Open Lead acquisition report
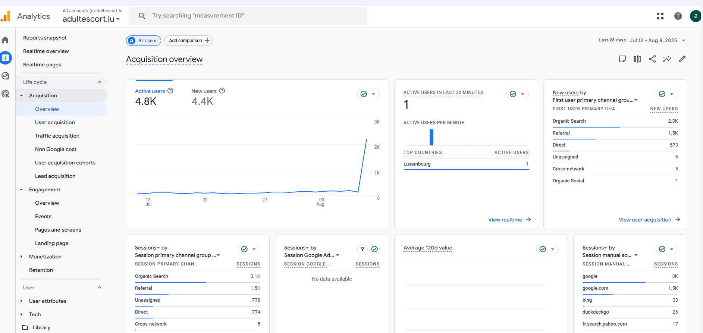The width and height of the screenshot is (703, 333). [55, 176]
